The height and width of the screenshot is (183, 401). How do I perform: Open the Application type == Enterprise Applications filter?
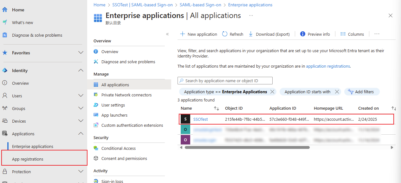click(225, 92)
